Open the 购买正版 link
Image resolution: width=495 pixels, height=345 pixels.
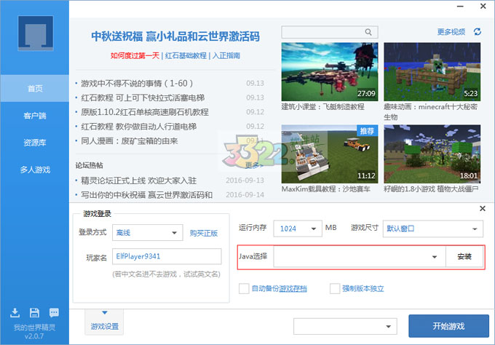[x=204, y=233]
